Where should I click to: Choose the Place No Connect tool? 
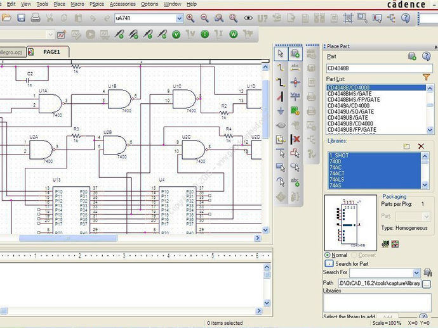295,139
